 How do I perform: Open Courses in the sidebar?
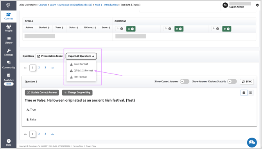point(9,16)
